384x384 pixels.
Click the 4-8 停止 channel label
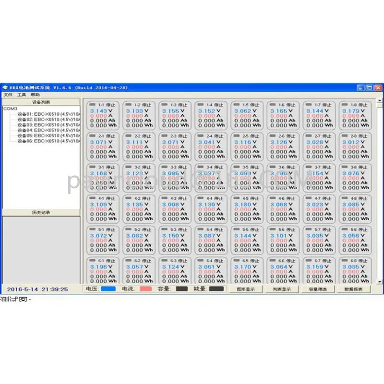[x=359, y=198]
